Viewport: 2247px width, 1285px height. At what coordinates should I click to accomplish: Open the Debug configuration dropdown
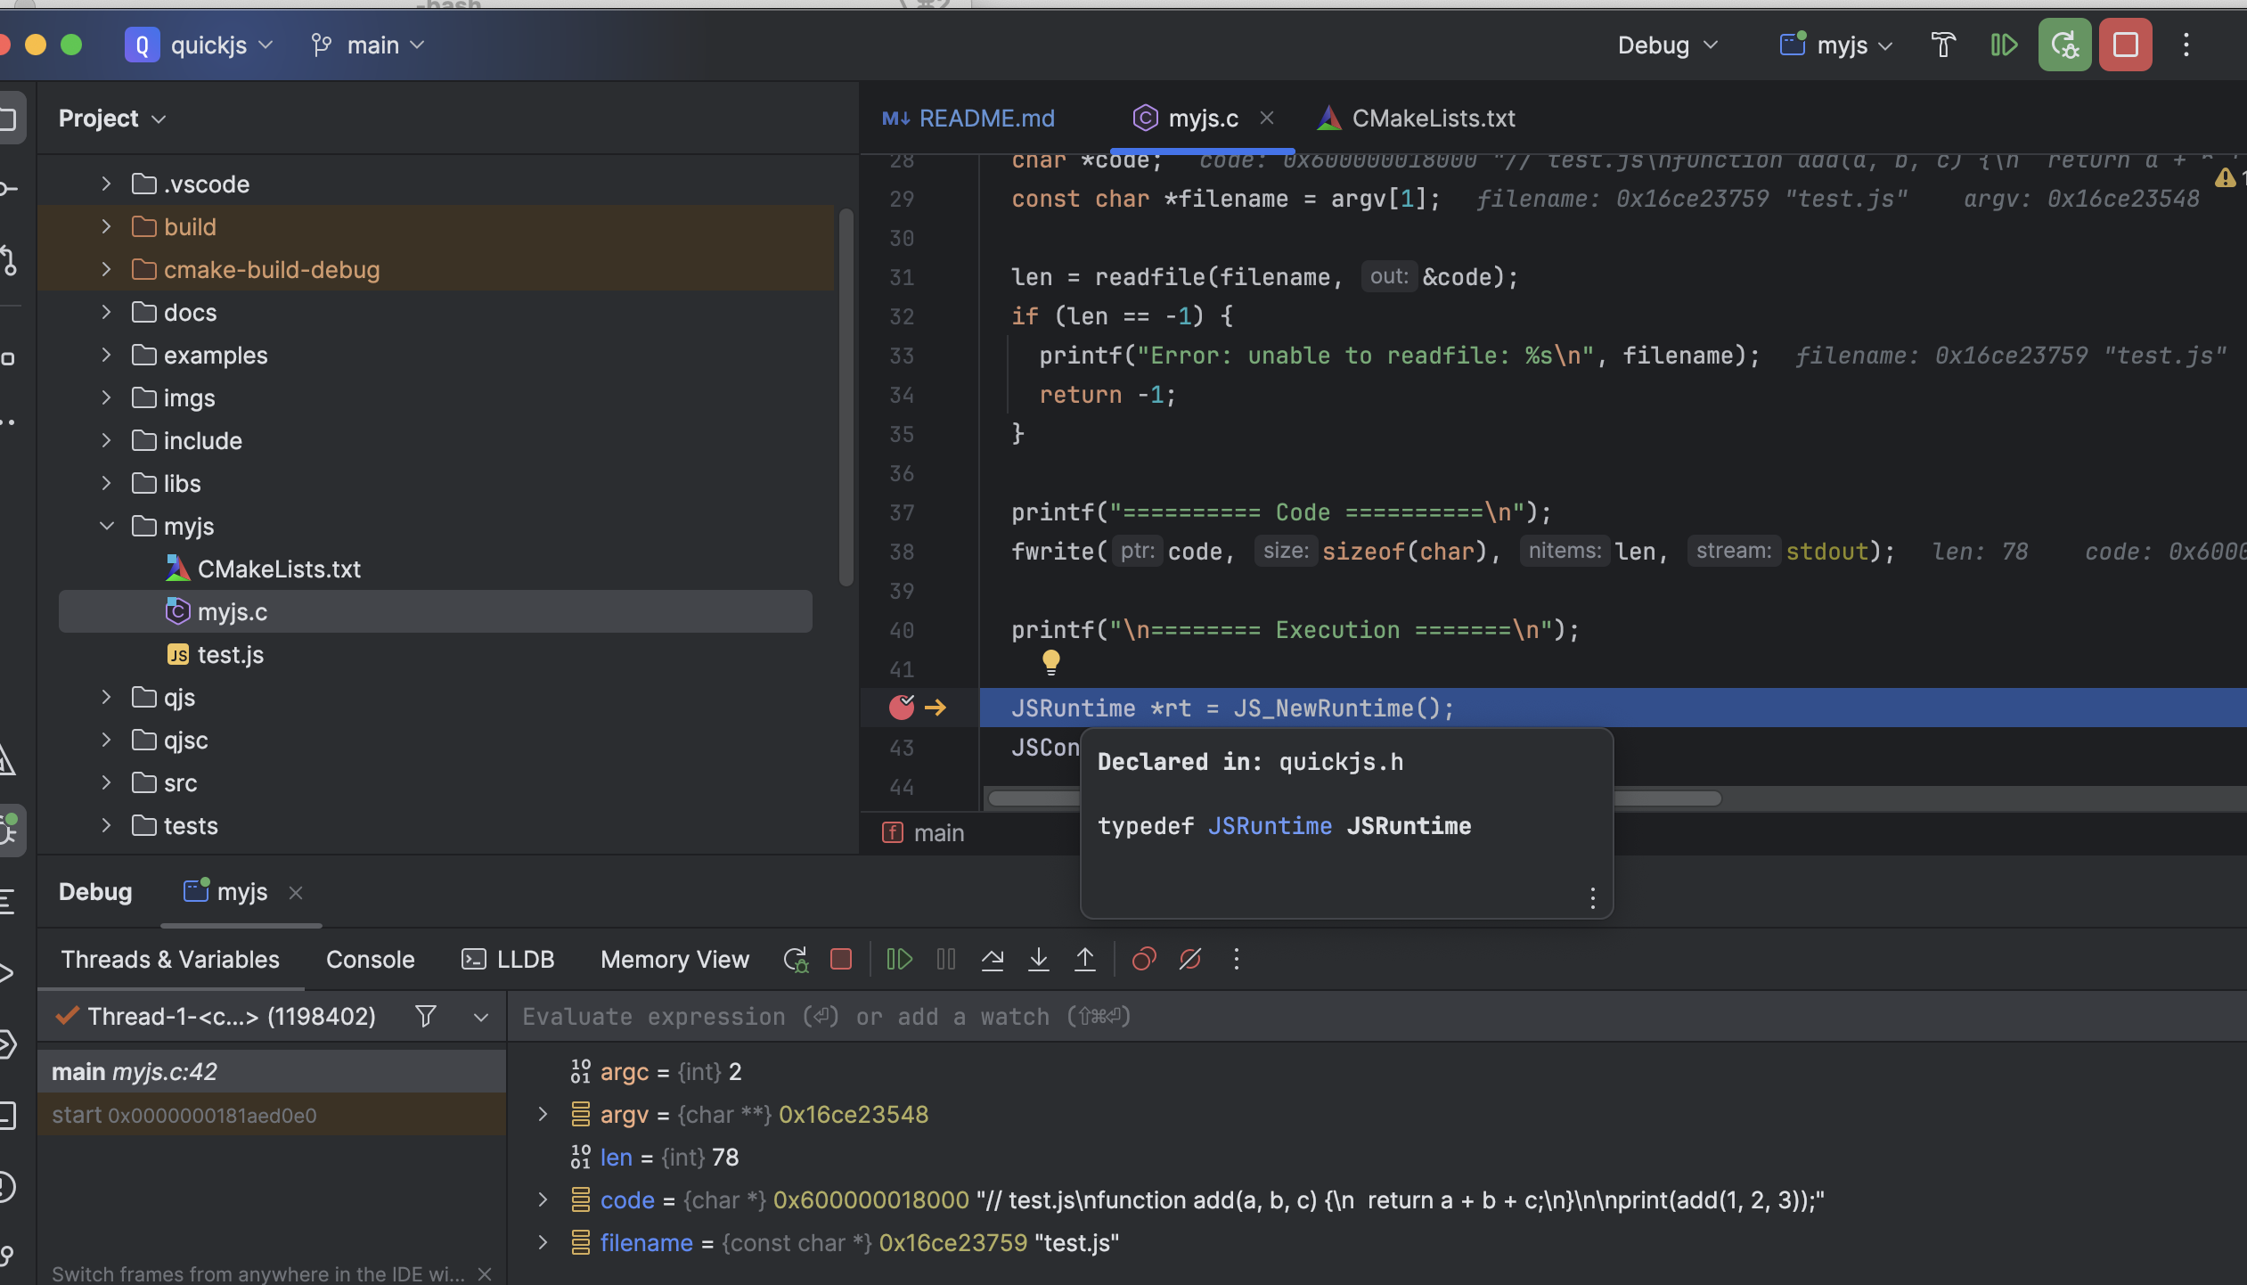1668,44
